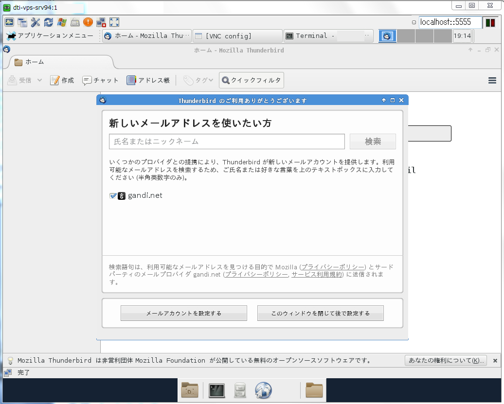The width and height of the screenshot is (504, 404).
Task: Expand the Get Messages (受信) dropdown arrow
Action: coord(39,80)
